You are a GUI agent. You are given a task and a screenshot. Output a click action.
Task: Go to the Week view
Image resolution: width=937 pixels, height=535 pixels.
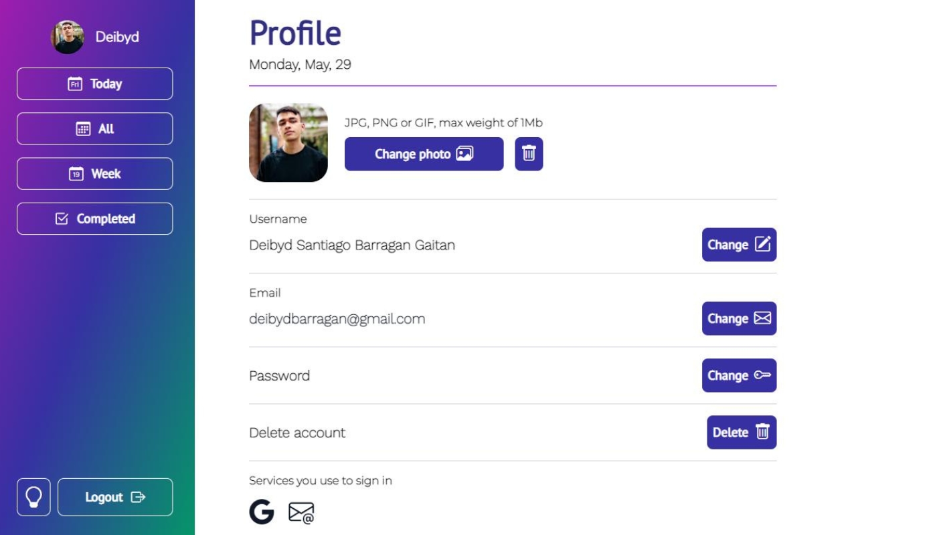tap(94, 174)
